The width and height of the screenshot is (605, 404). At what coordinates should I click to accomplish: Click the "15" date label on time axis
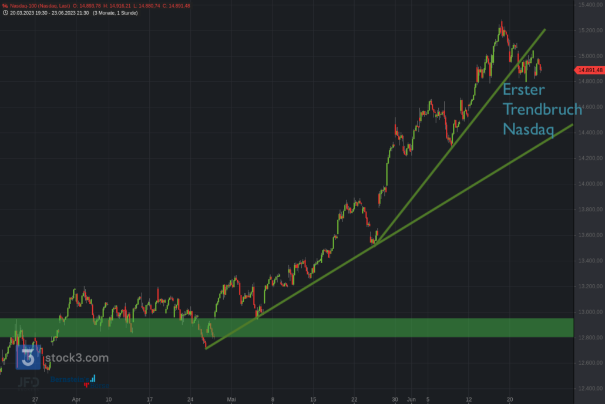pos(313,399)
